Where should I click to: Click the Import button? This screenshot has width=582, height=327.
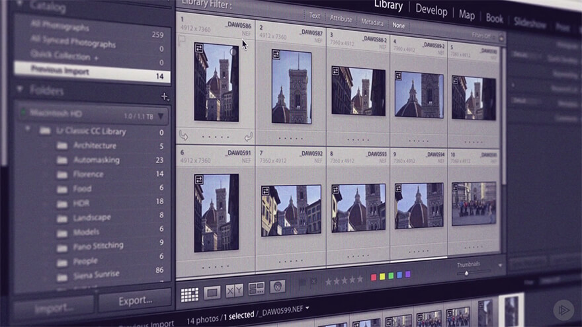[x=54, y=308]
